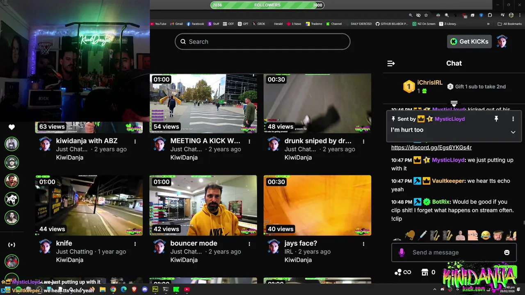The height and width of the screenshot is (295, 525).
Task: Click BotRix's username in chat
Action: pos(441,202)
